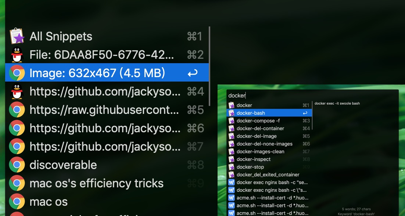Image resolution: width=405 pixels, height=216 pixels.
Task: Select the highlighted docker-bash snippet in preview
Action: pyautogui.click(x=269, y=113)
